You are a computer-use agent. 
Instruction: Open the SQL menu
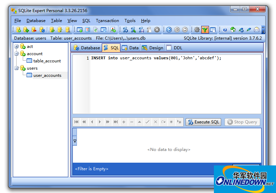(x=87, y=21)
